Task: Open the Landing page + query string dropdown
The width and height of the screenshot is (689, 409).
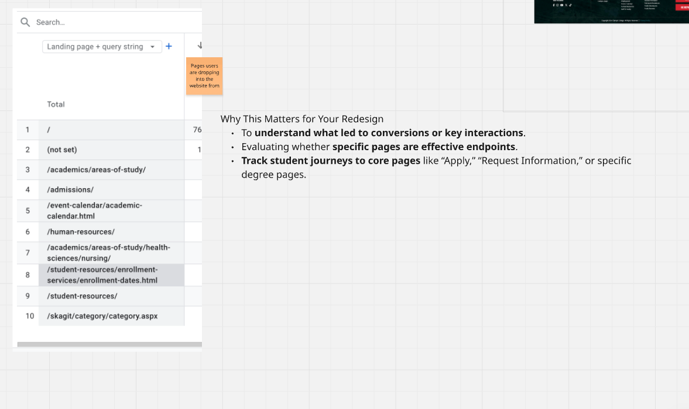Action: 102,47
